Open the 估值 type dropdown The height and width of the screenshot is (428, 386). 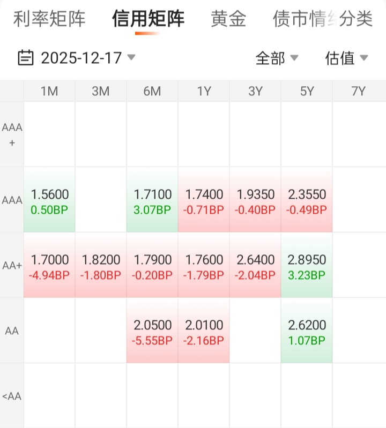pyautogui.click(x=346, y=58)
